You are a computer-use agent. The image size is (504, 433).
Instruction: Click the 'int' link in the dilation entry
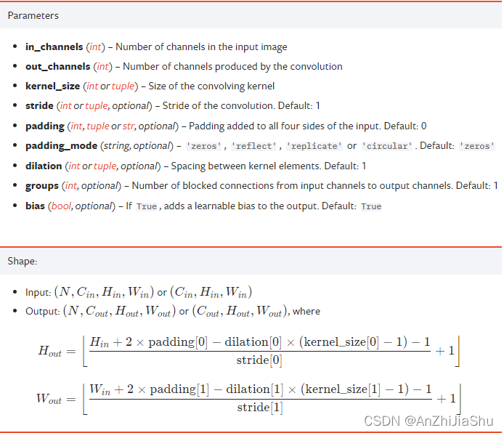[74, 166]
